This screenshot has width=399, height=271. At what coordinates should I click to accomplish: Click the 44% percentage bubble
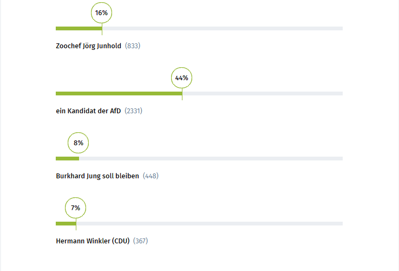(x=181, y=78)
